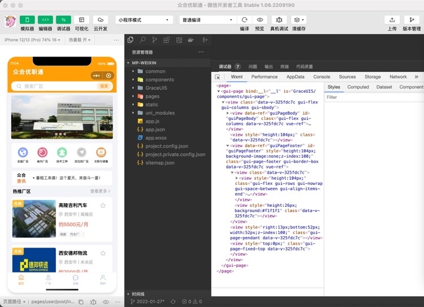This screenshot has height=307, width=424.
Task: Click the 编译 compile refresh icon
Action: [x=244, y=20]
